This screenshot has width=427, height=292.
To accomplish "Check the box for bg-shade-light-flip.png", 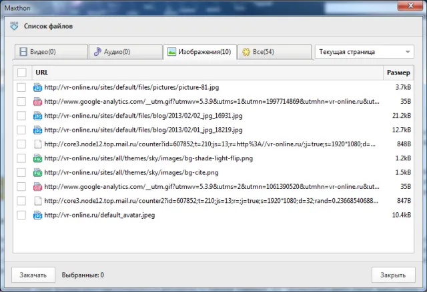I will (21, 158).
